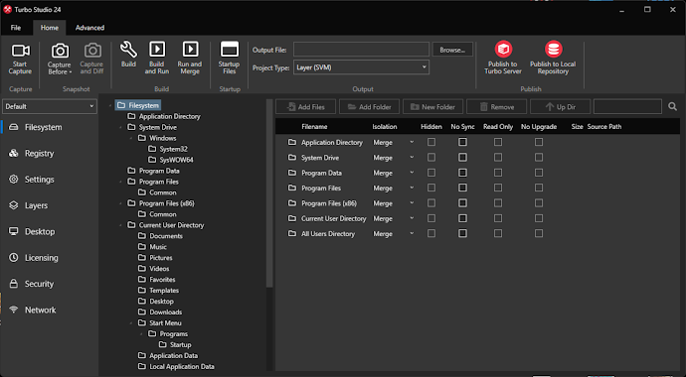Toggle Hidden checkbox for Program Files (x86)
This screenshot has width=686, height=377.
(x=431, y=203)
